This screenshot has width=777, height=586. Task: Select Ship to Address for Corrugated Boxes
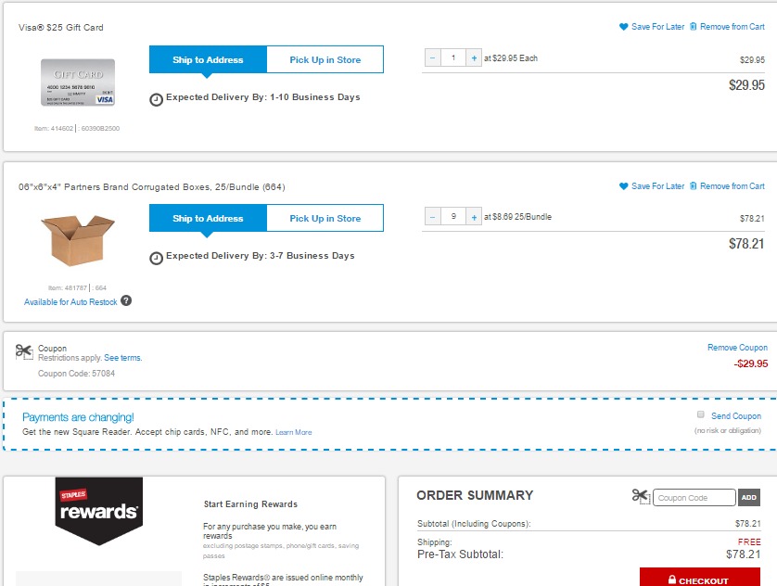208,218
